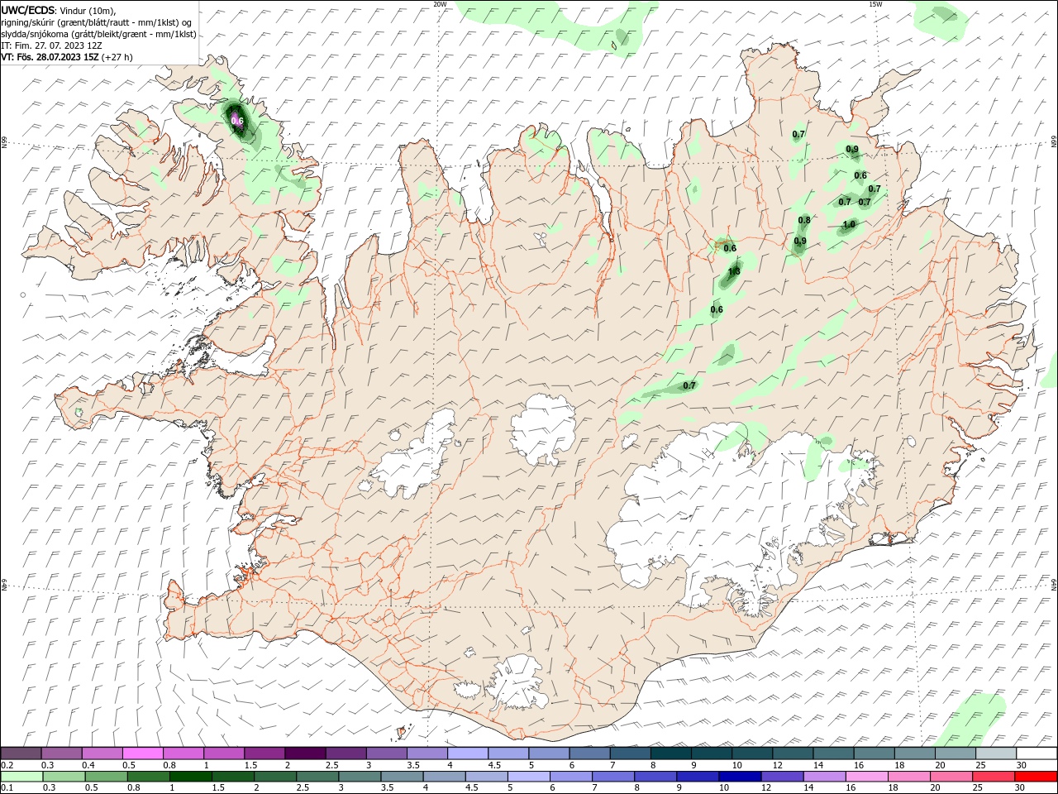Click the 1.3 precipitation value on the map
The width and height of the screenshot is (1058, 794).
click(x=734, y=271)
